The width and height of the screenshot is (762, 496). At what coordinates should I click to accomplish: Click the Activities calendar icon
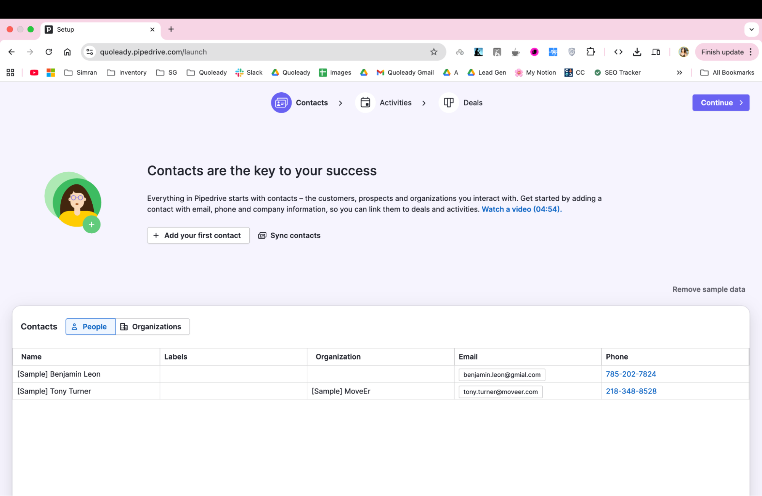point(365,103)
